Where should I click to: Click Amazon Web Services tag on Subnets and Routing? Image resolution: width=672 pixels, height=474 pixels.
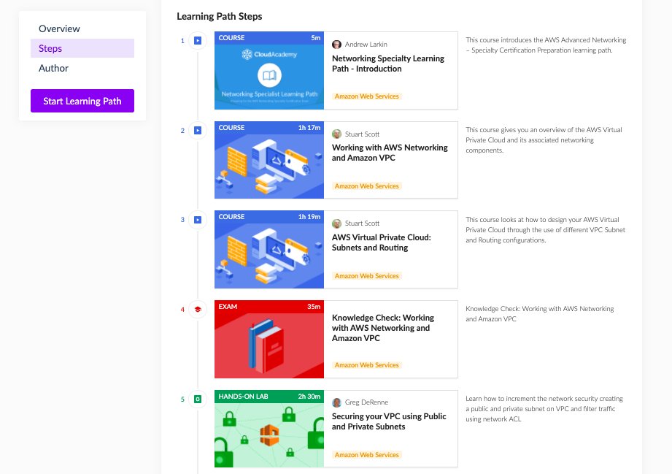(x=367, y=276)
